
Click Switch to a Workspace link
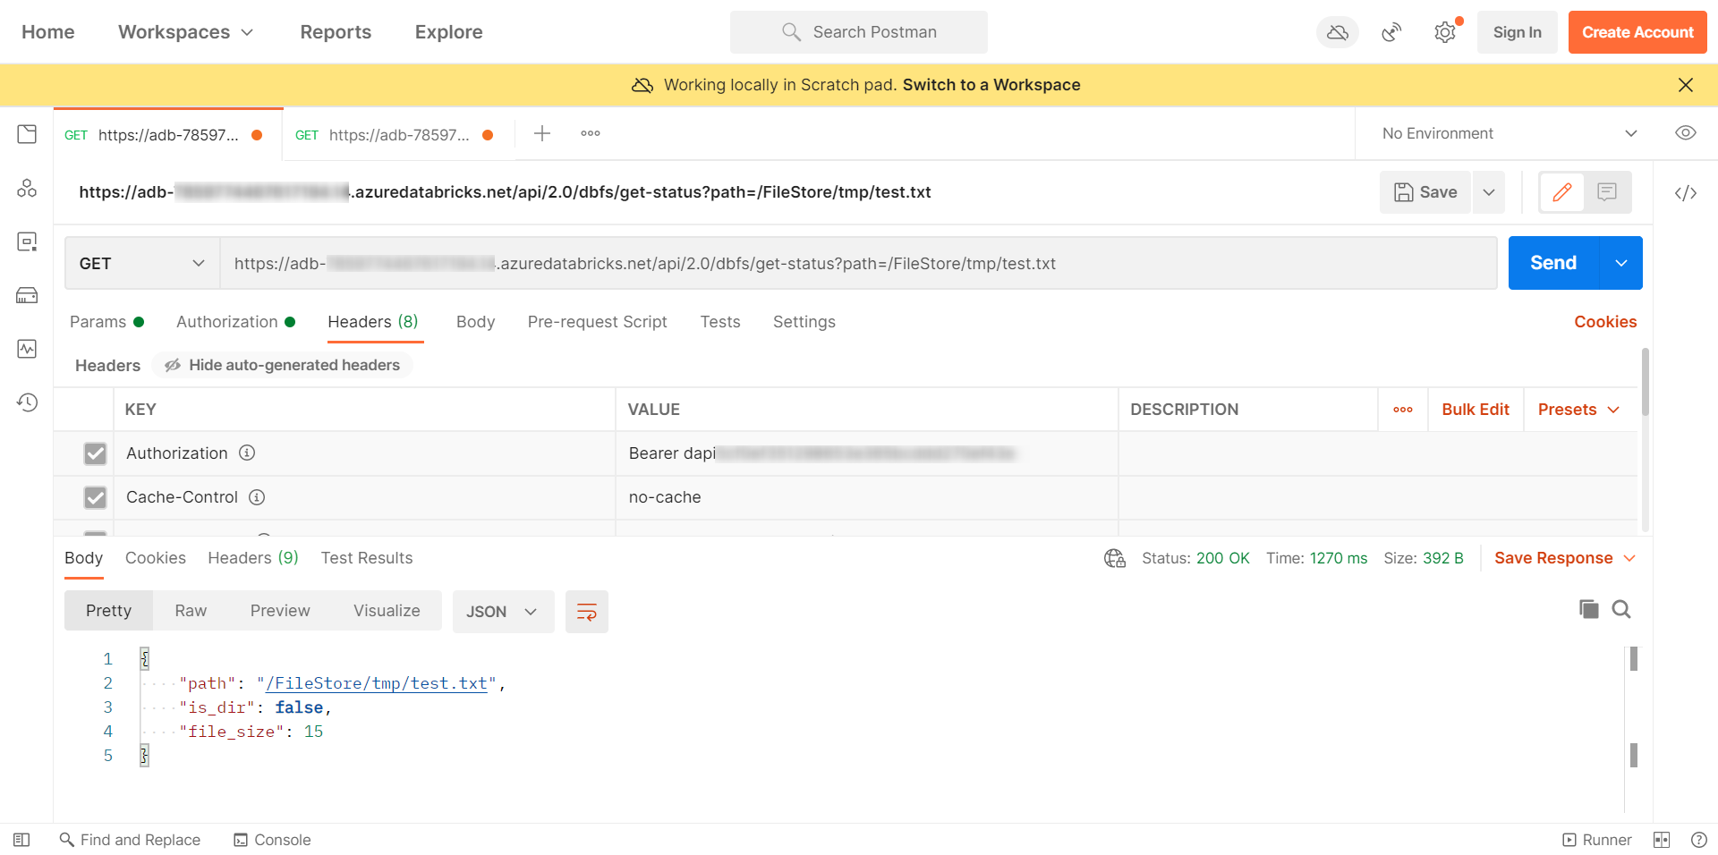[x=991, y=85]
